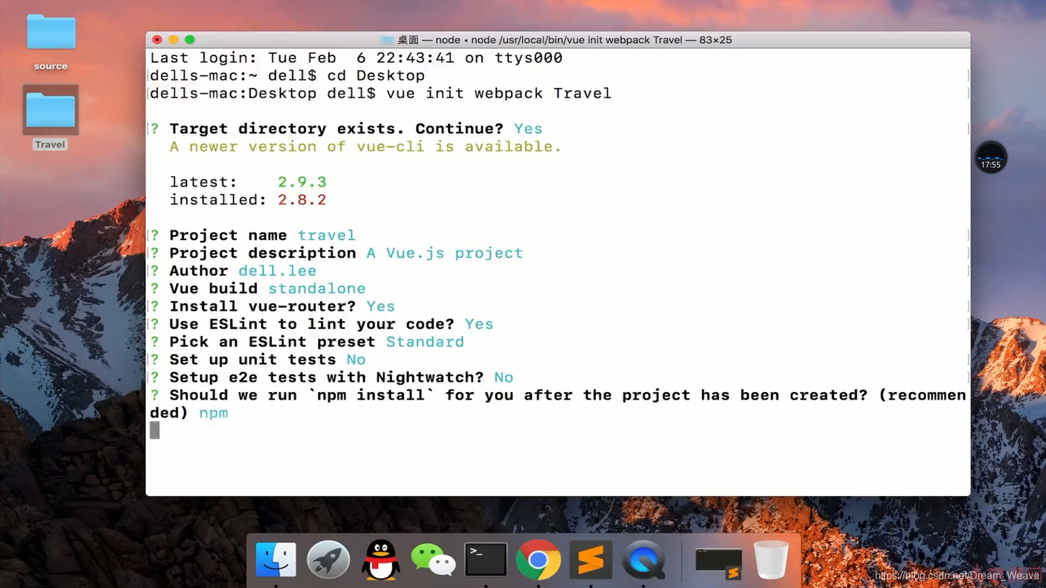1046x588 pixels.
Task: Open the Trash in the Dock
Action: 771,559
